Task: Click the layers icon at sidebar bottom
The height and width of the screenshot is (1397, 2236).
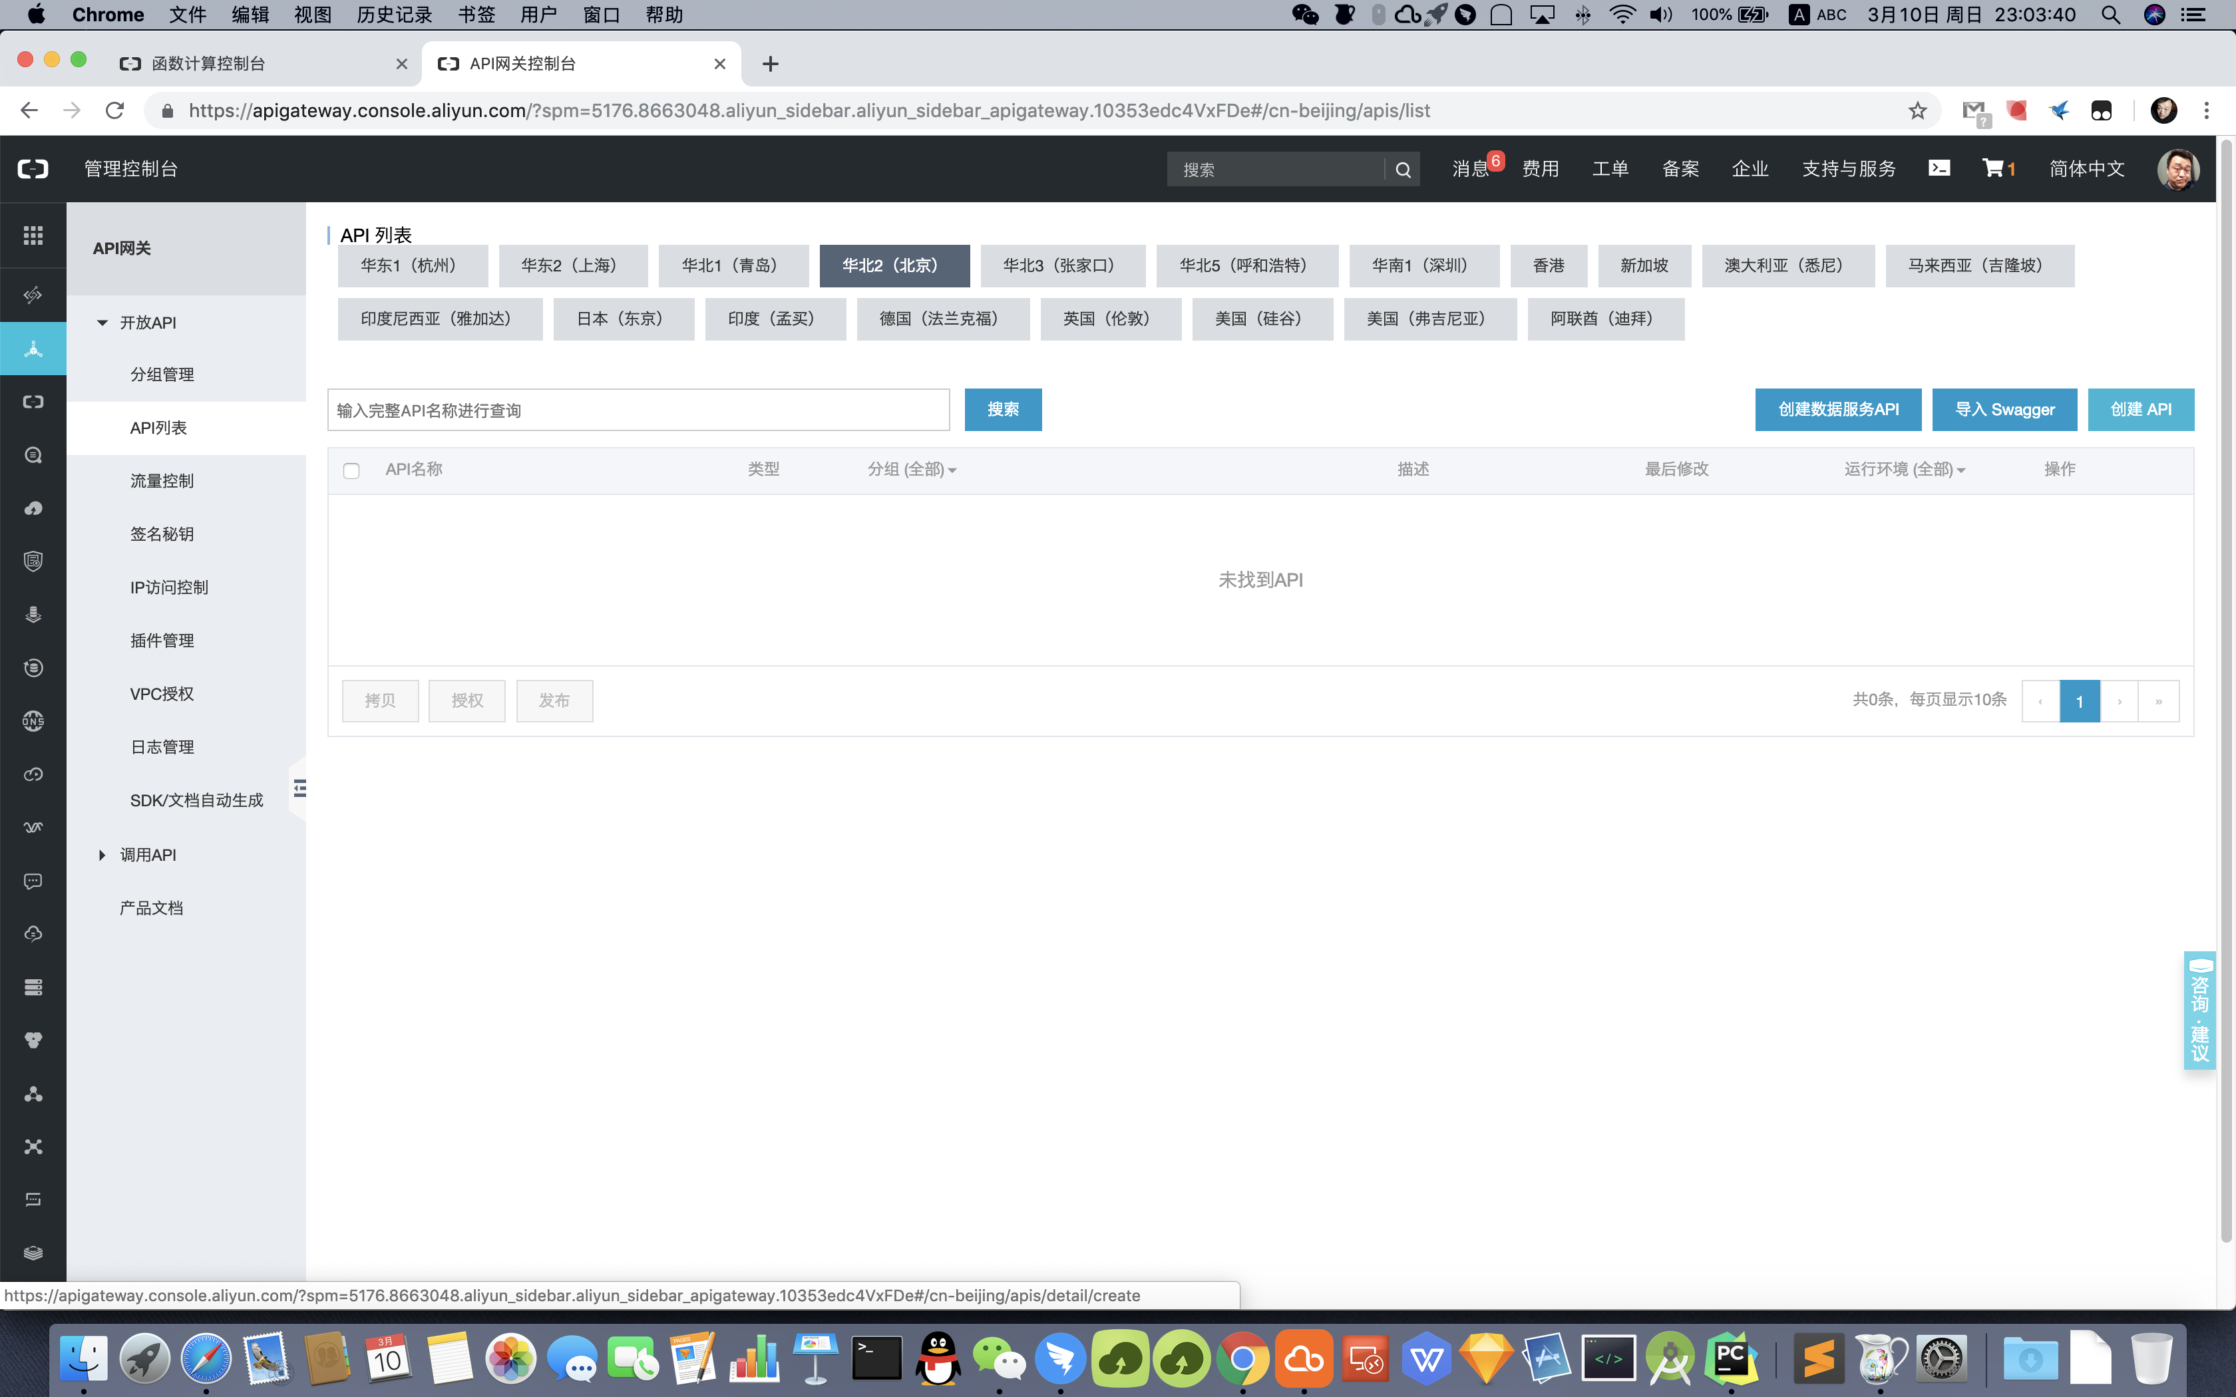Action: 33,1253
